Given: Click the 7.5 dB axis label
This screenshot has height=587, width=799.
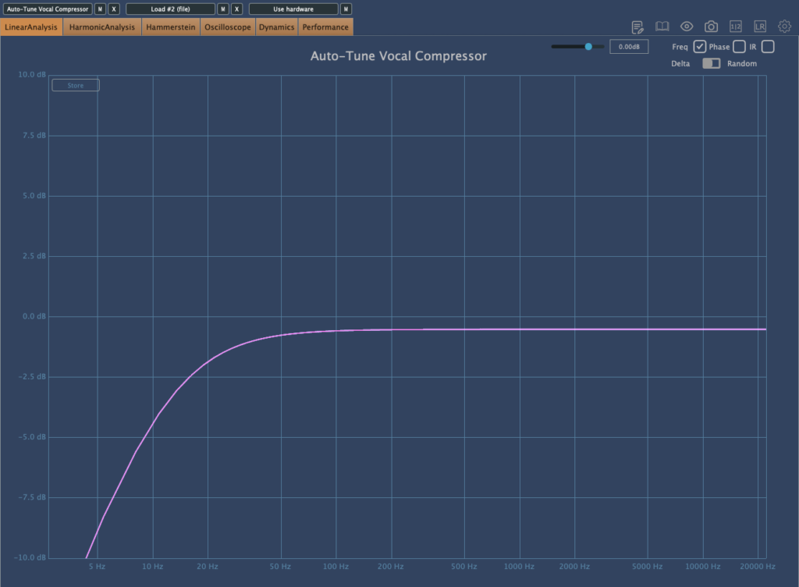Looking at the screenshot, I should tap(34, 136).
